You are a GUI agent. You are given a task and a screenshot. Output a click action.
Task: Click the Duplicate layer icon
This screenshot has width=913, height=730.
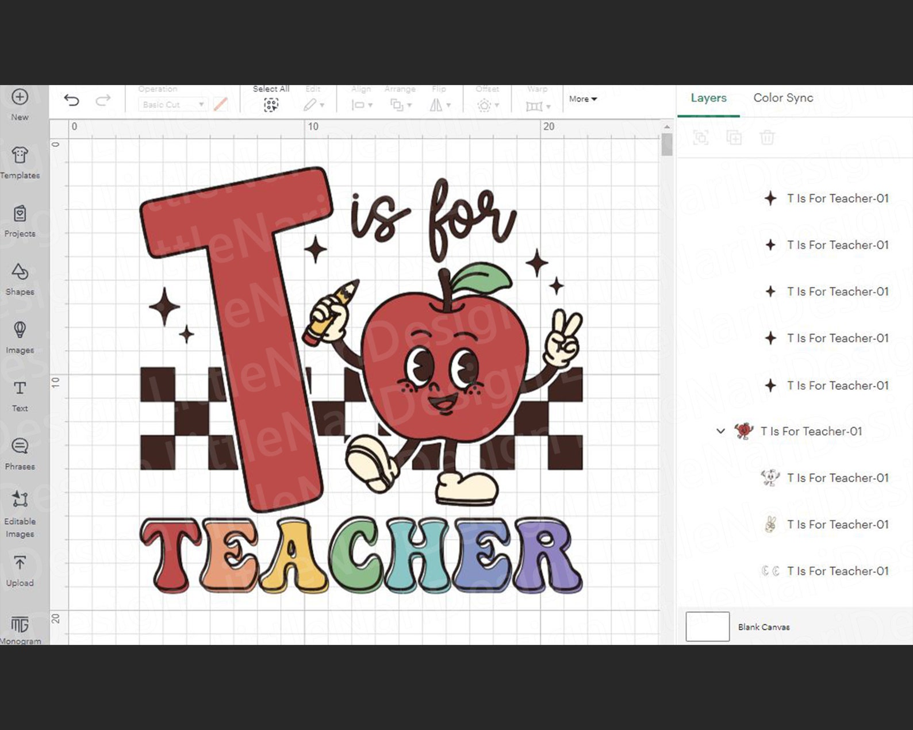click(x=734, y=137)
